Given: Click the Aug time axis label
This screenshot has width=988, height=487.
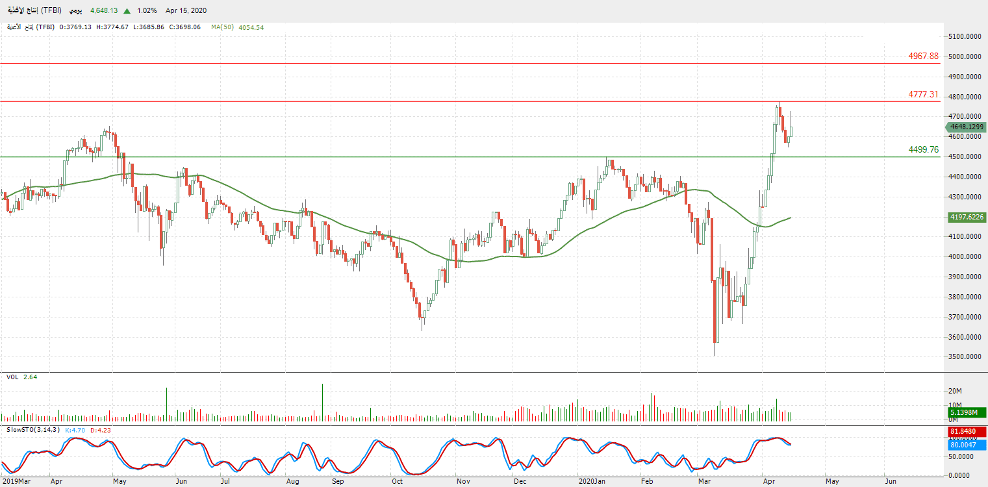Looking at the screenshot, I should pyautogui.click(x=293, y=482).
